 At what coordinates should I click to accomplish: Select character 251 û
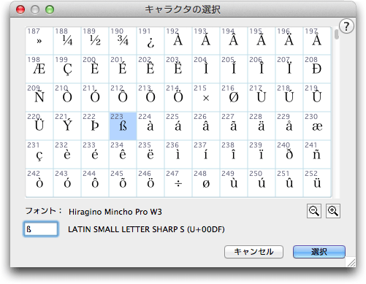click(x=289, y=183)
